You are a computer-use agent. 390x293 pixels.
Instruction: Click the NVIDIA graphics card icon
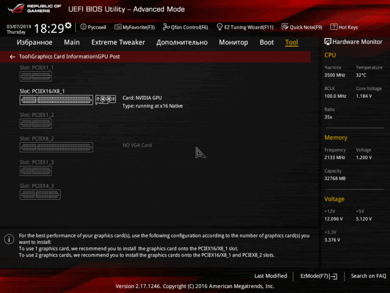(x=106, y=100)
